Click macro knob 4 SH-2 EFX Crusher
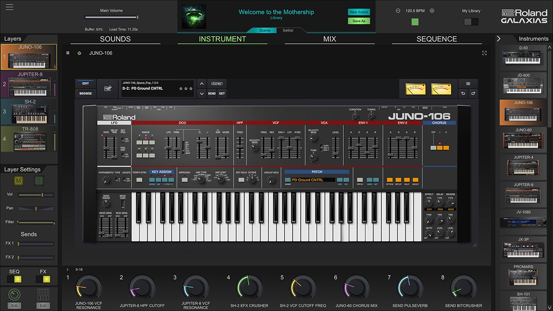The width and height of the screenshot is (553, 311). point(249,287)
